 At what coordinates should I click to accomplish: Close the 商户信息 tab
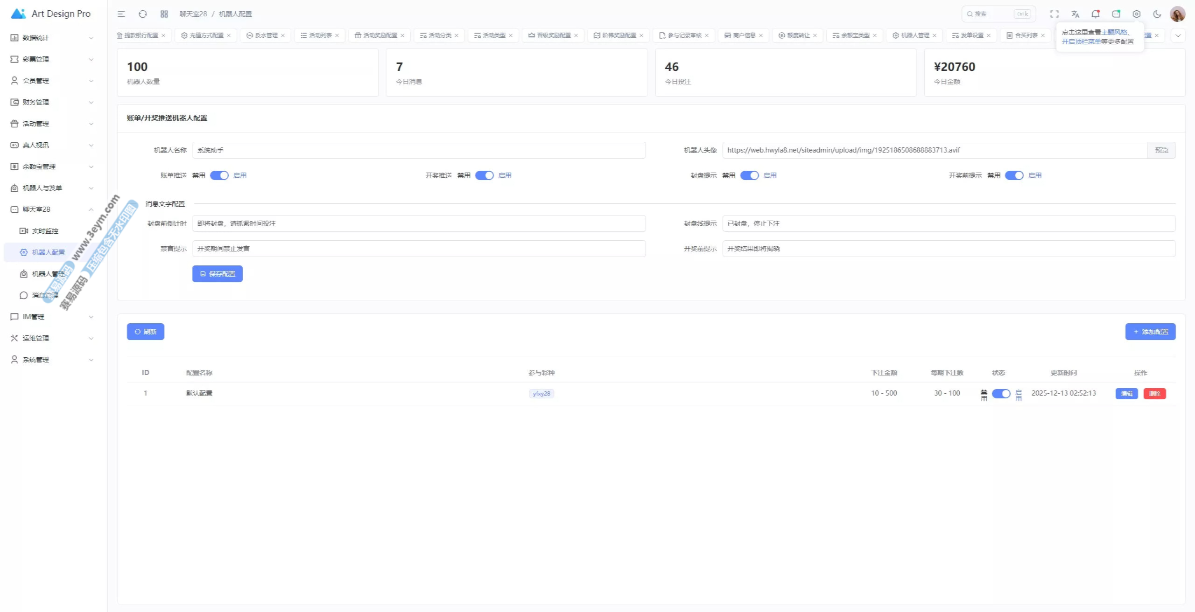[x=761, y=35]
